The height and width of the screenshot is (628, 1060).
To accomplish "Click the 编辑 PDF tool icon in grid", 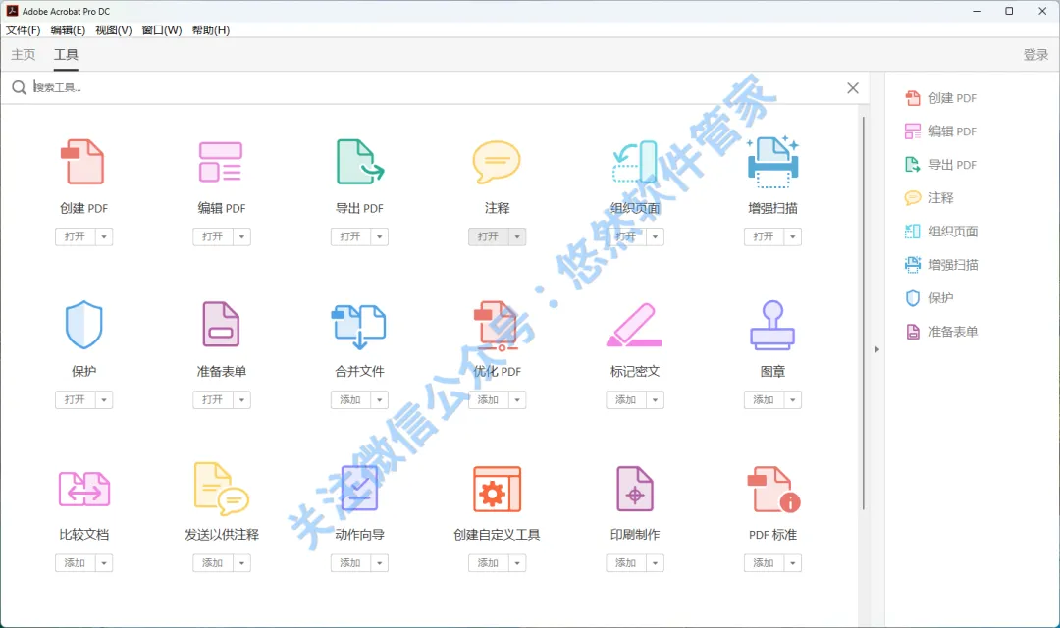I will tap(221, 162).
